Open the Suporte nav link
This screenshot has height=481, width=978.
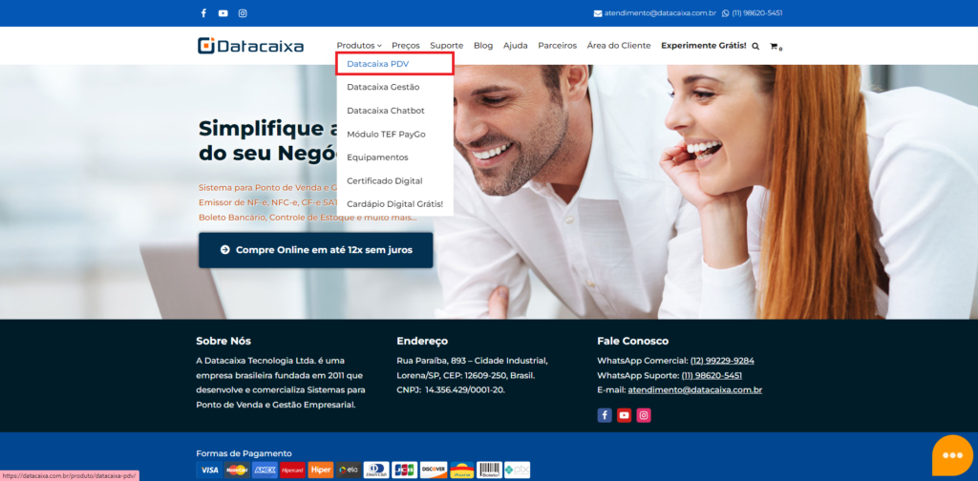click(x=447, y=46)
